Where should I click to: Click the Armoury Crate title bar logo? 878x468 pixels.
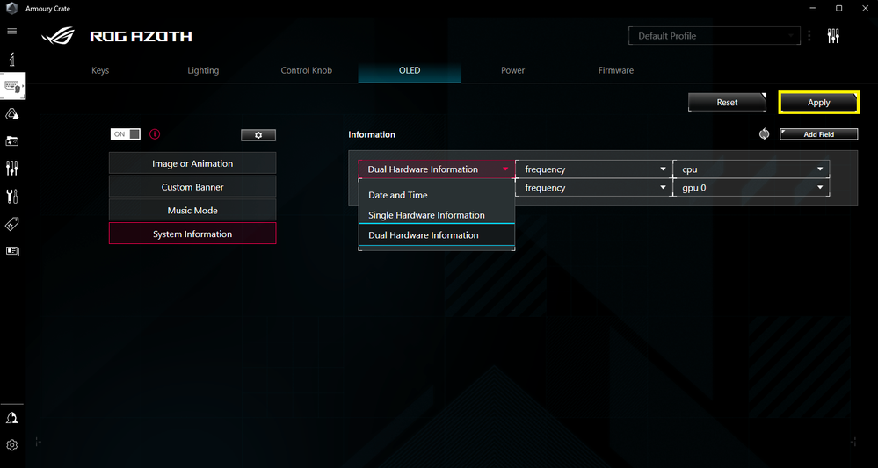click(x=11, y=9)
